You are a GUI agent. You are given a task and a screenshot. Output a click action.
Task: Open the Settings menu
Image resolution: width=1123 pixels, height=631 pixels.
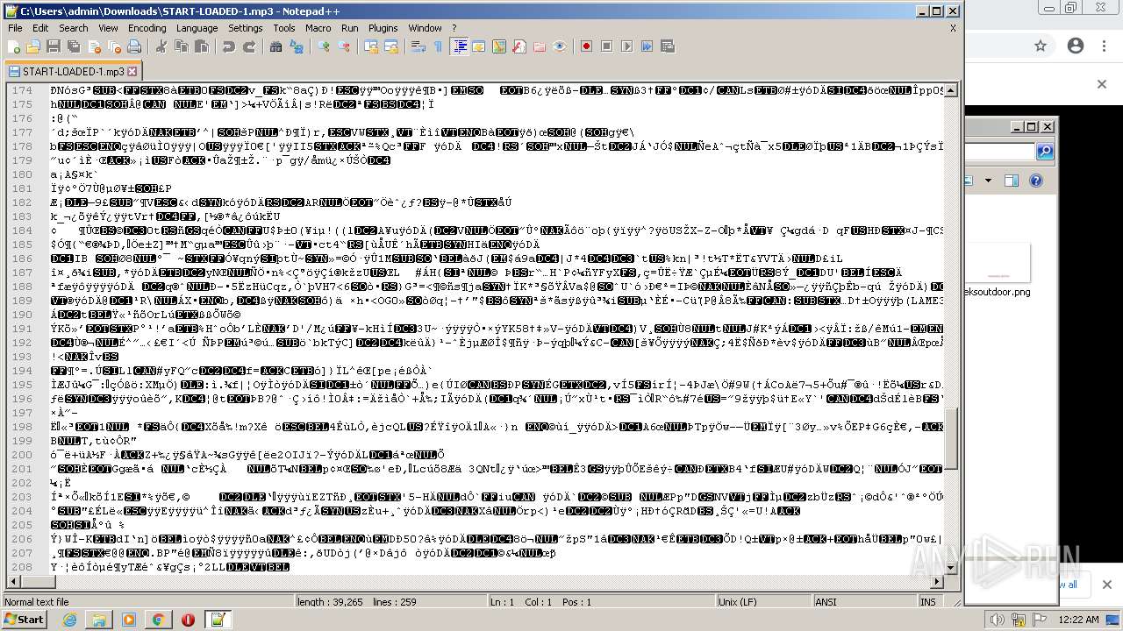coord(246,28)
